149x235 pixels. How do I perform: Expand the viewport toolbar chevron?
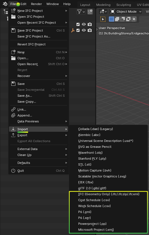[97, 30]
